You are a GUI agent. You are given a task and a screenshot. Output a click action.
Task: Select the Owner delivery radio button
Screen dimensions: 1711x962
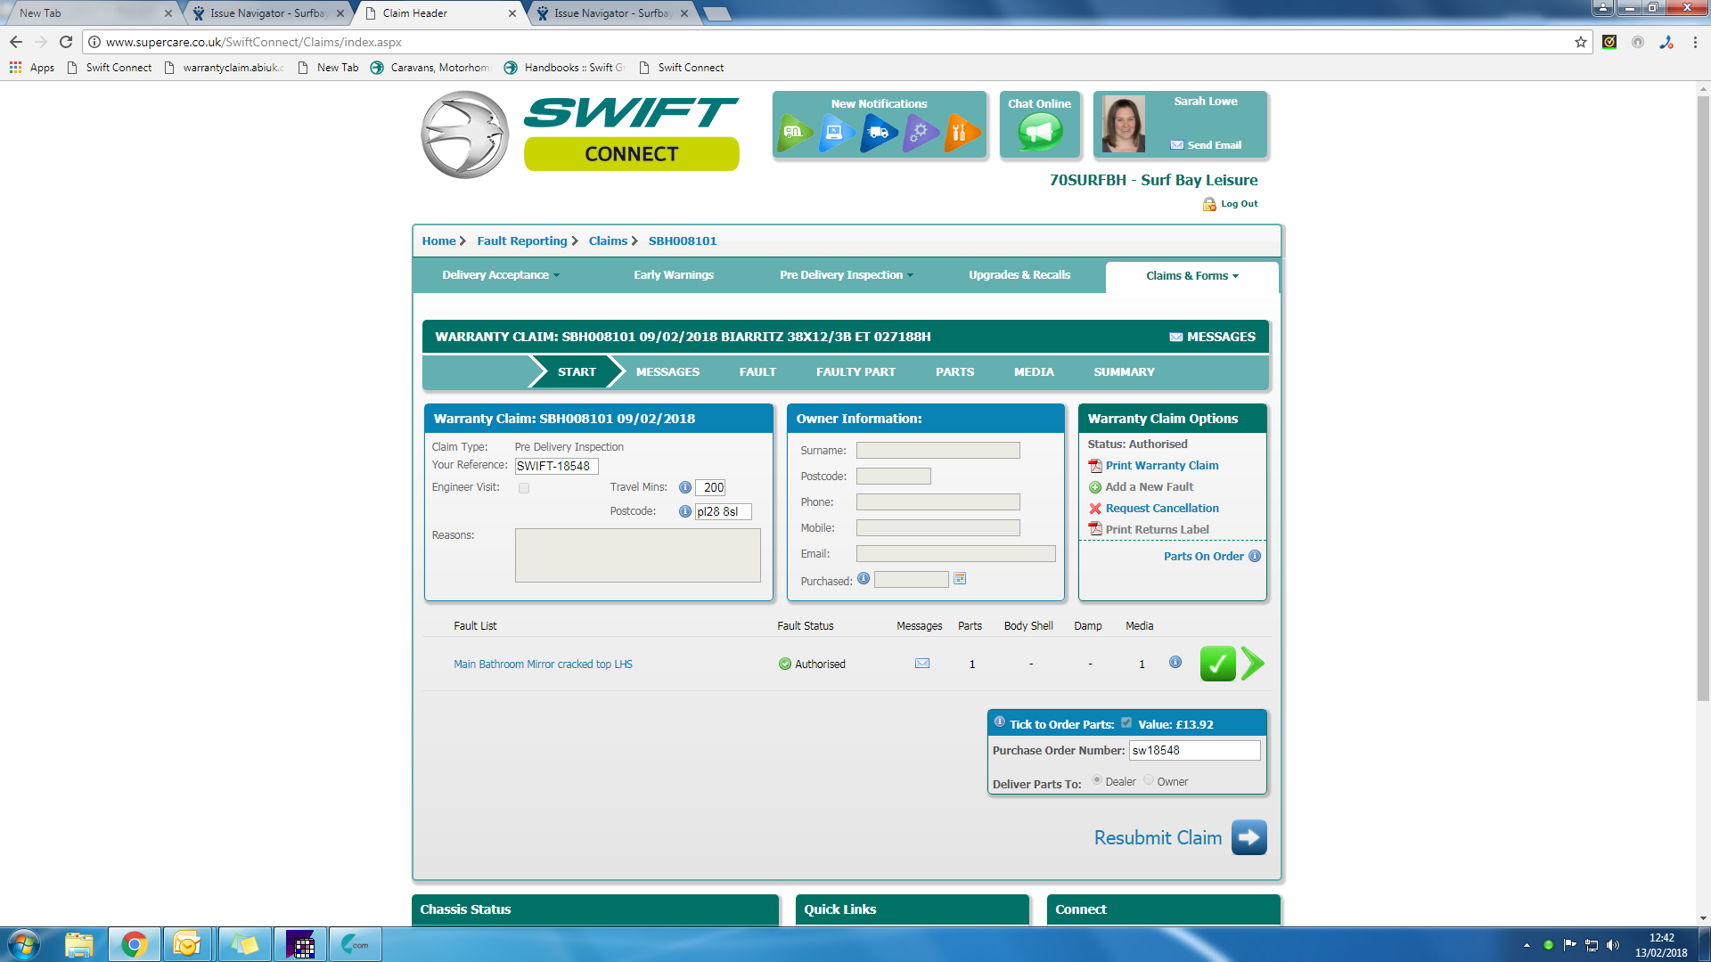point(1149,780)
